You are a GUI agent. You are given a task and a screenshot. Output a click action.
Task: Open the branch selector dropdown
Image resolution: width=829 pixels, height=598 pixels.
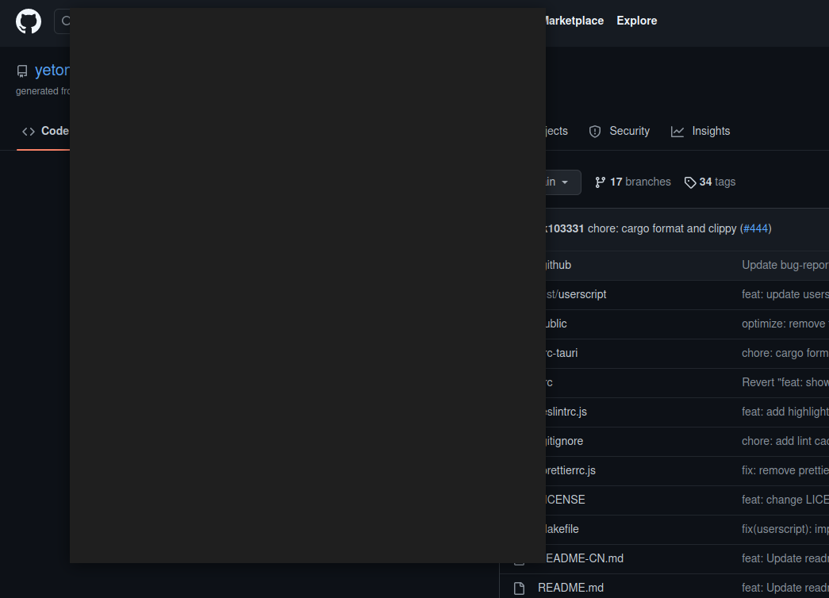(555, 182)
